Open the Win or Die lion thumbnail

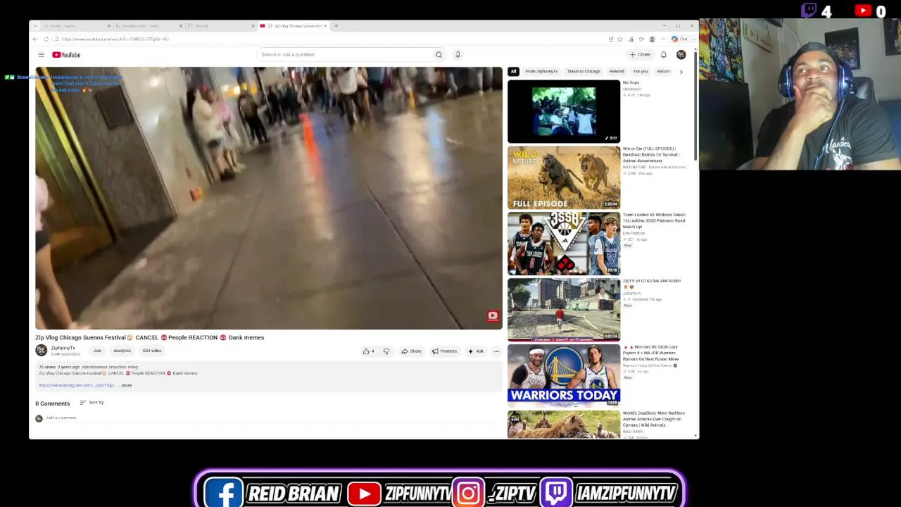click(x=564, y=178)
